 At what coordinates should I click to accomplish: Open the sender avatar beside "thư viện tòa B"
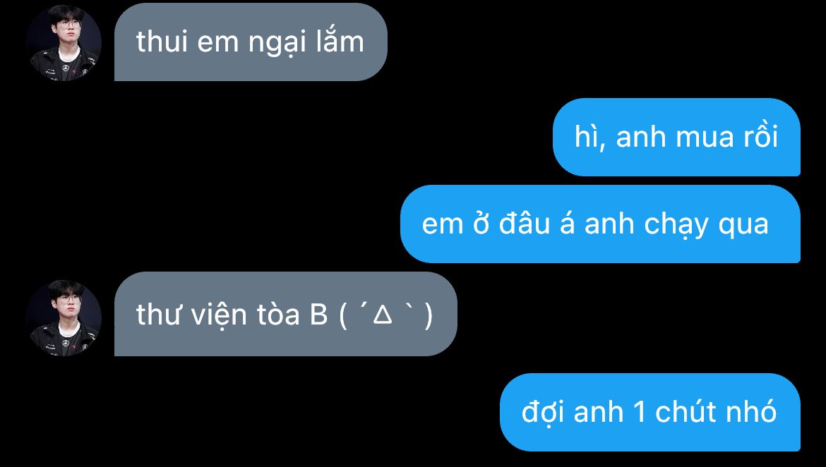point(64,318)
